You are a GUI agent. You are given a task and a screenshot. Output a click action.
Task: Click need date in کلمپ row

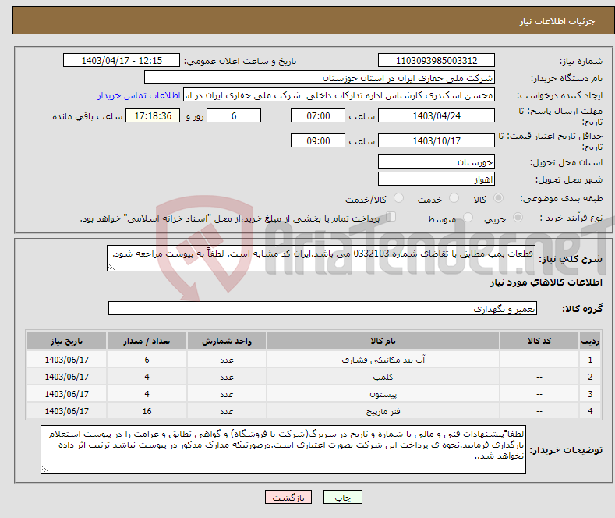[67, 377]
